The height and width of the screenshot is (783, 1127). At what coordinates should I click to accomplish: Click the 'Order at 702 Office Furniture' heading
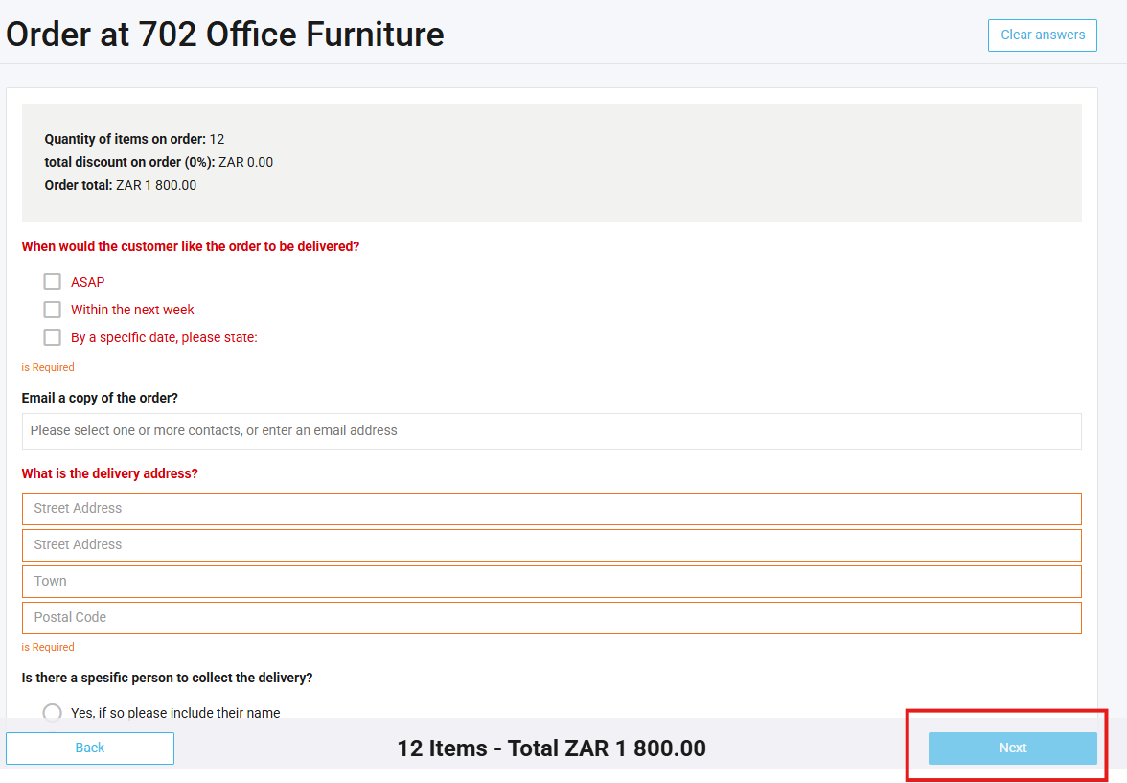click(x=225, y=35)
